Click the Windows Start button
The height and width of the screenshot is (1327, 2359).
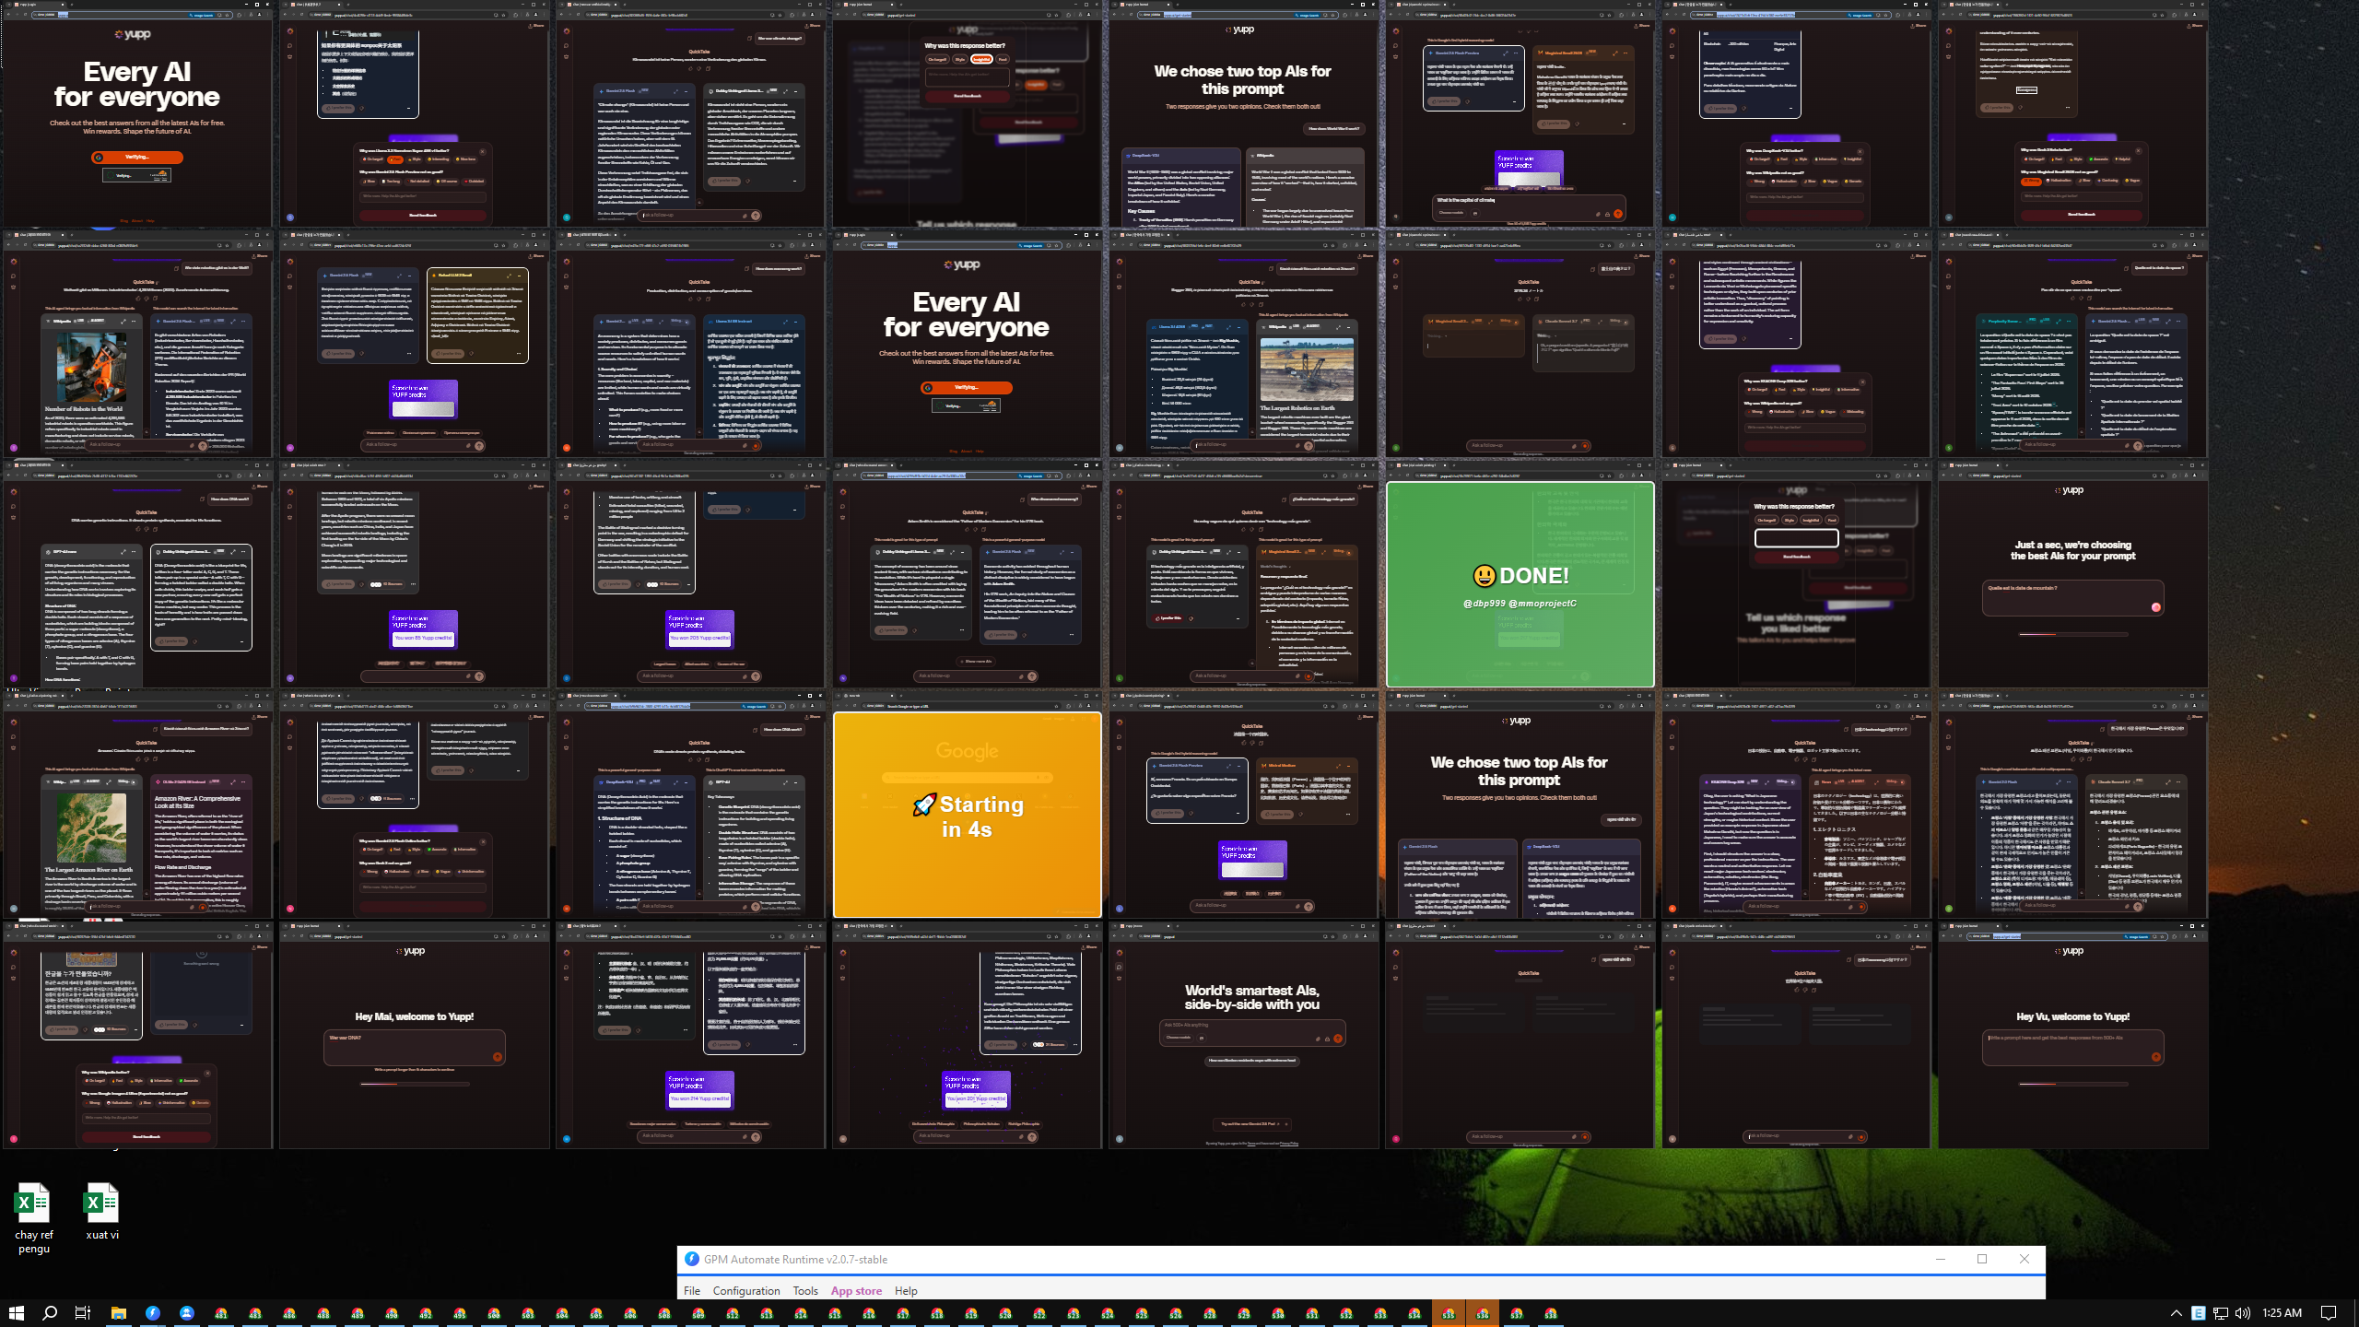click(x=17, y=1313)
